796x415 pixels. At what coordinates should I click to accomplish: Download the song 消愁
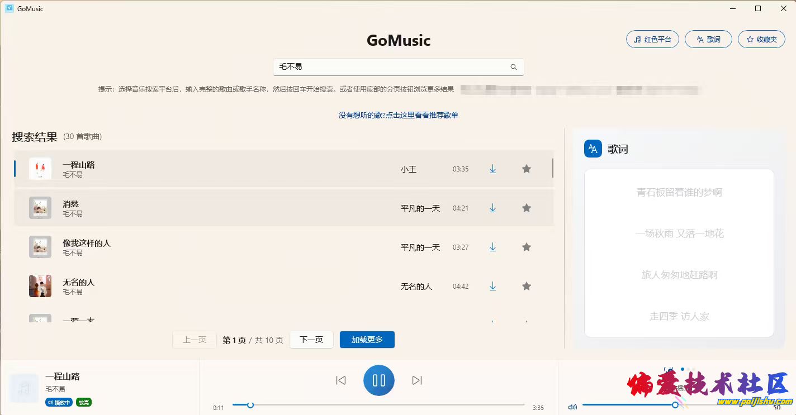[492, 208]
